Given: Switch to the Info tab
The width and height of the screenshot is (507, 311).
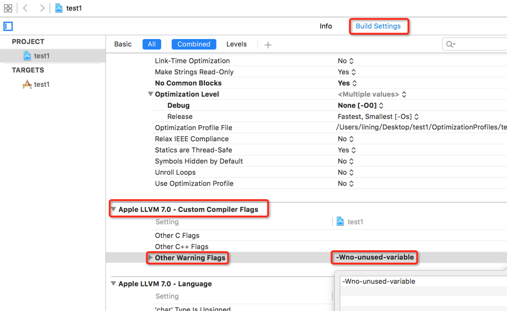Looking at the screenshot, I should [326, 26].
